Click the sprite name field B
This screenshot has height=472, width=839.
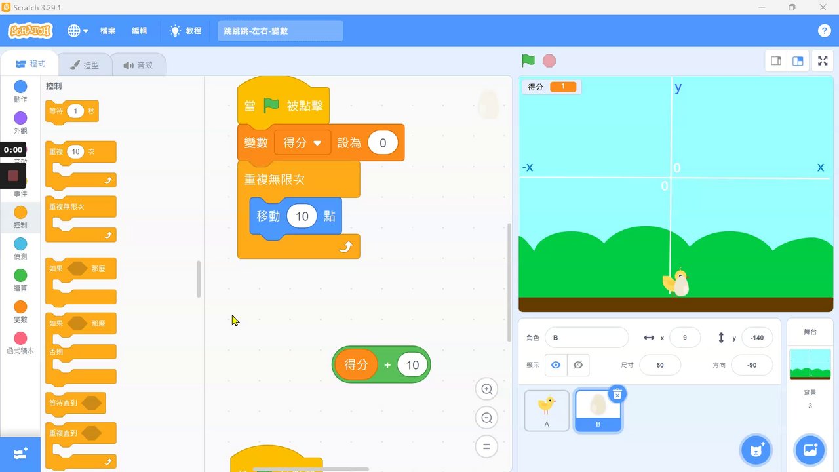[x=587, y=338]
